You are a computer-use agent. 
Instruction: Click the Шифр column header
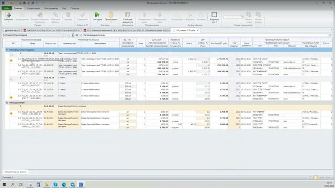32,43
